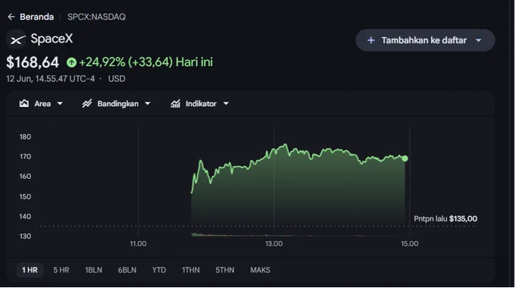This screenshot has width=515, height=288.
Task: Open the Bandingkan dropdown menu
Action: pyautogui.click(x=117, y=104)
